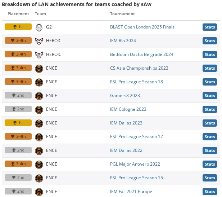Click ENCE logo in IEM Fall 2021 Europe row
The width and height of the screenshot is (222, 197).
(x=39, y=192)
